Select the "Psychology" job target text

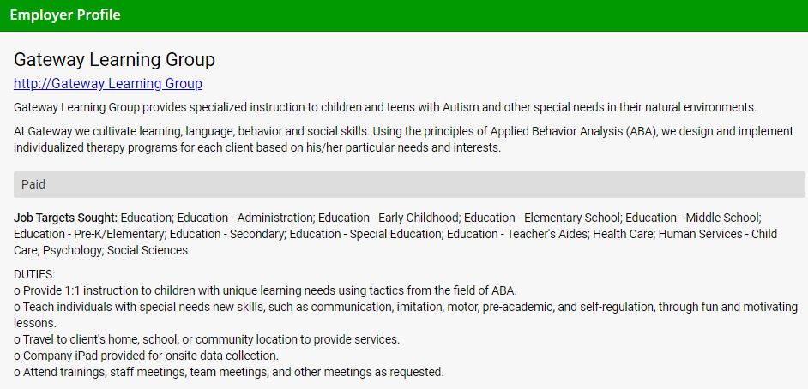click(x=71, y=250)
